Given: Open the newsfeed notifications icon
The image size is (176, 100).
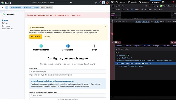Looking at the screenshot, I should [100, 3].
